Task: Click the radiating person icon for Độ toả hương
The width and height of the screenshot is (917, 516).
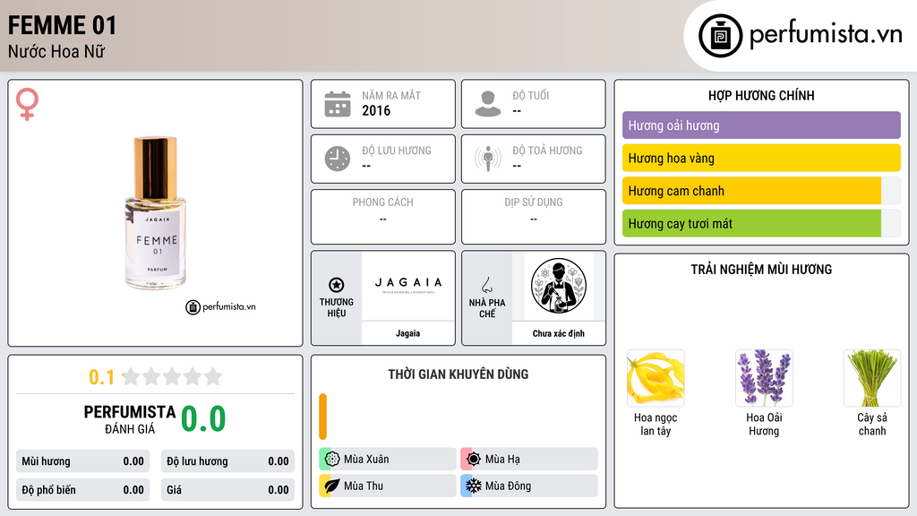Action: [488, 159]
